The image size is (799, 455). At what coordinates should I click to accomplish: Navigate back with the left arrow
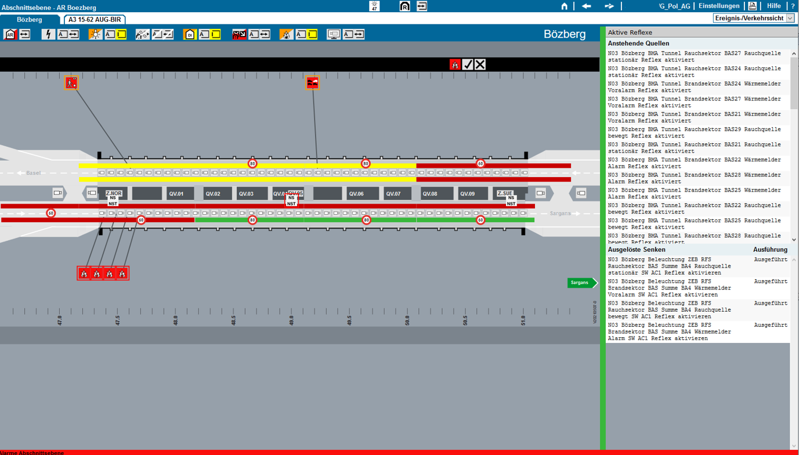coord(587,6)
